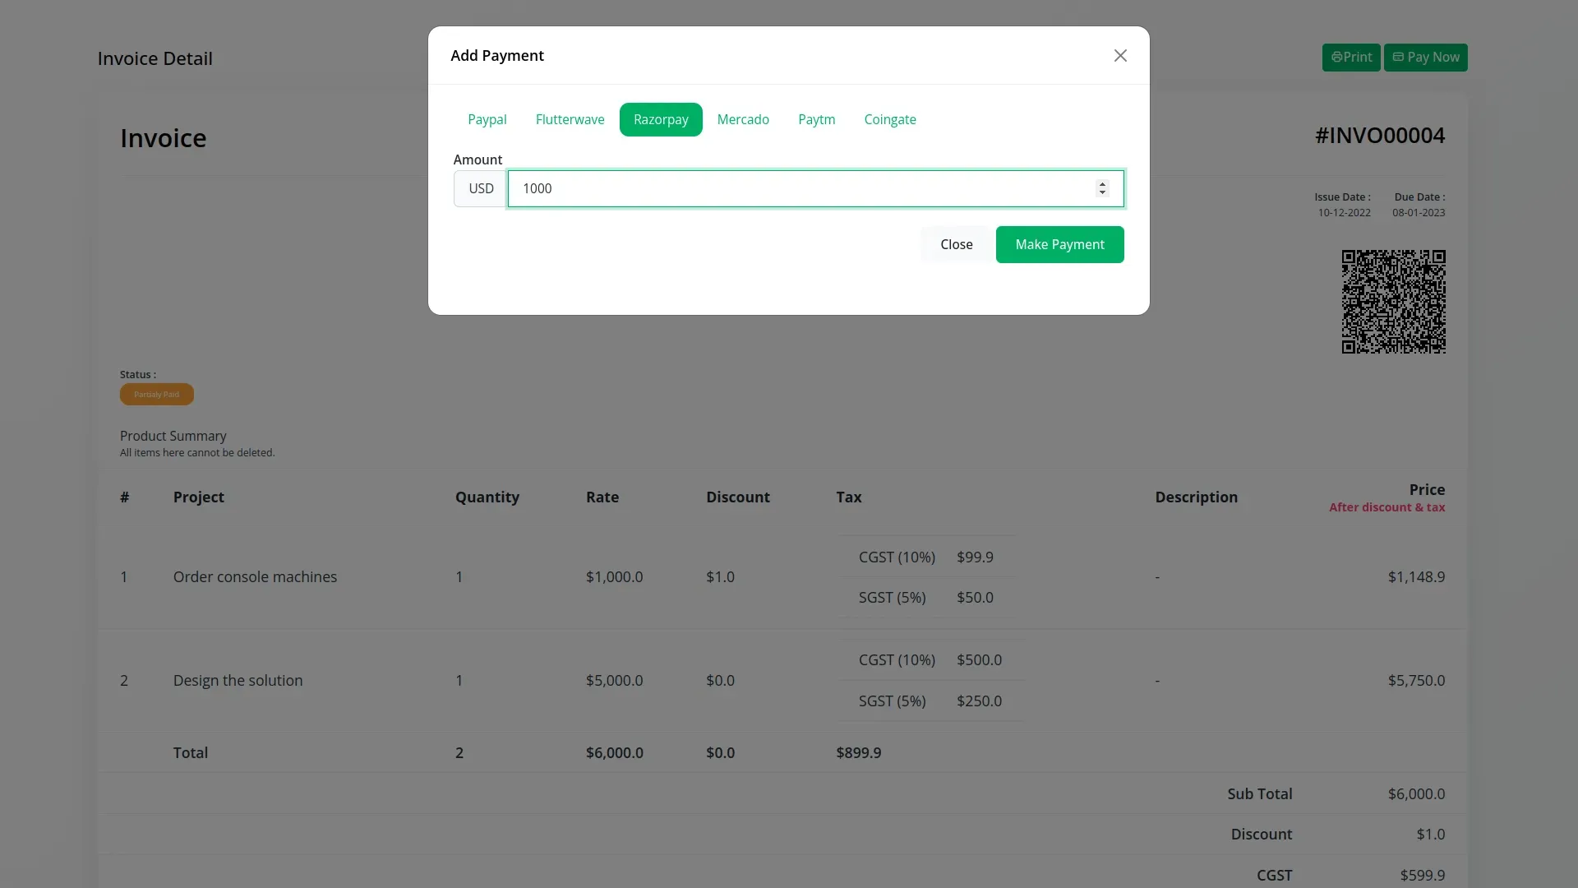Image resolution: width=1578 pixels, height=888 pixels.
Task: Click invoice number #INVO00004
Action: tap(1379, 135)
